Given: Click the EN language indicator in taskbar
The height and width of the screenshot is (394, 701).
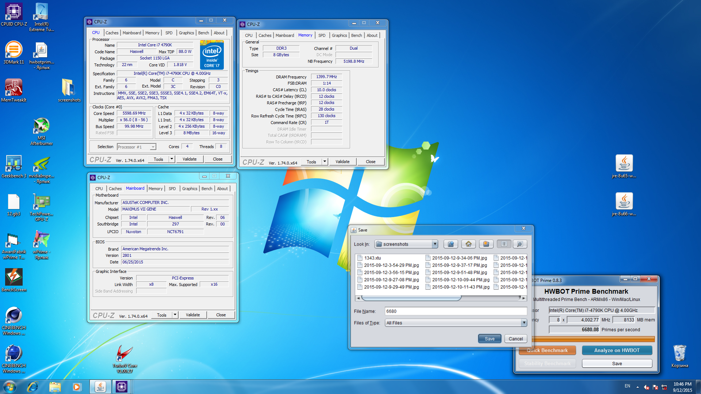Looking at the screenshot, I should tap(627, 386).
